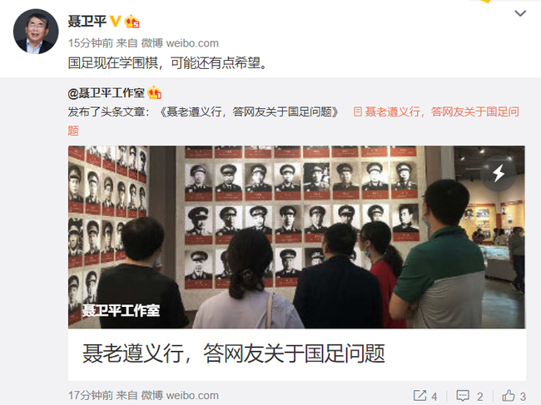Click the username 聂卫平
Image resolution: width=541 pixels, height=405 pixels.
point(87,22)
